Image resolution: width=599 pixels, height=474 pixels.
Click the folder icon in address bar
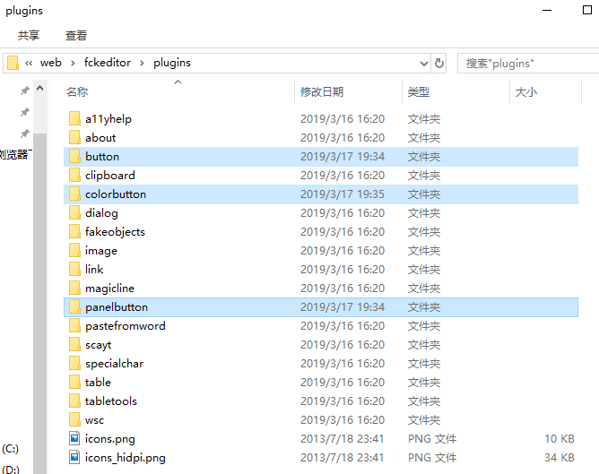tap(13, 63)
